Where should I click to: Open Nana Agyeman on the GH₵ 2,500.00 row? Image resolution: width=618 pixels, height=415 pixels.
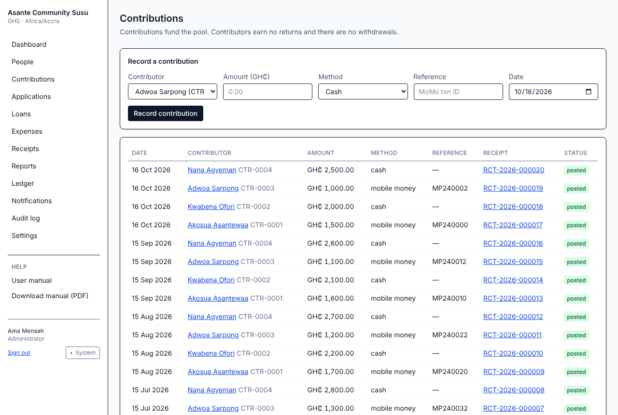click(x=212, y=170)
